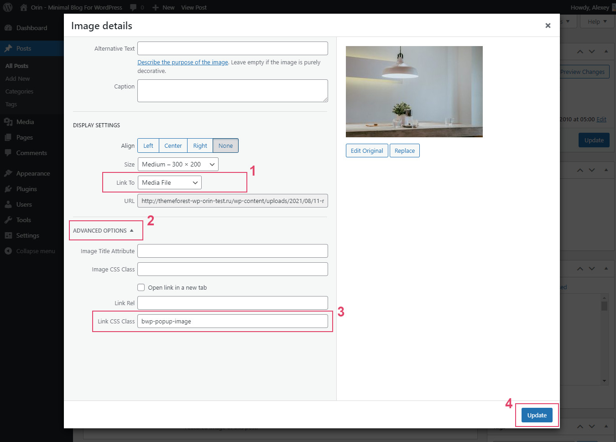Close the Image details dialog
The image size is (616, 442).
point(548,26)
